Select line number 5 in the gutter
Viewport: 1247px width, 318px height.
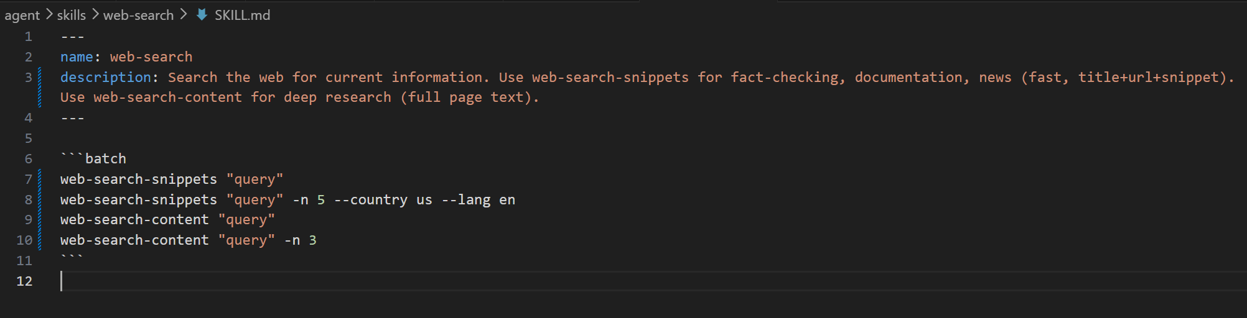point(28,139)
